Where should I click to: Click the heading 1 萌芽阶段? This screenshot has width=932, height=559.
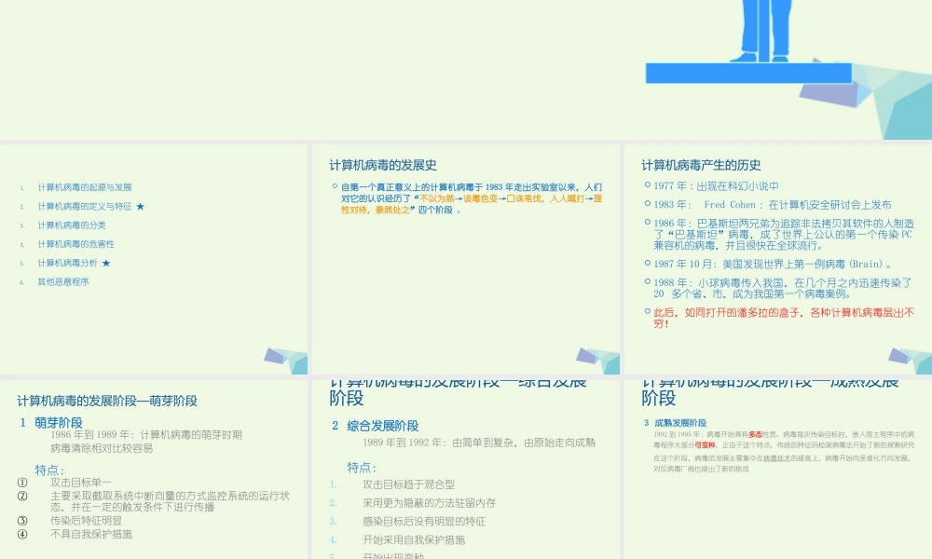coord(51,422)
